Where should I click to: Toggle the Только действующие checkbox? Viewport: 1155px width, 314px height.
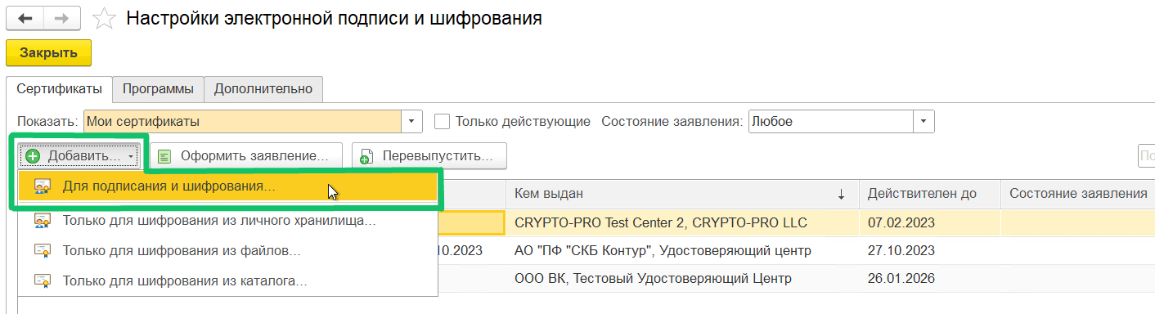pyautogui.click(x=443, y=121)
